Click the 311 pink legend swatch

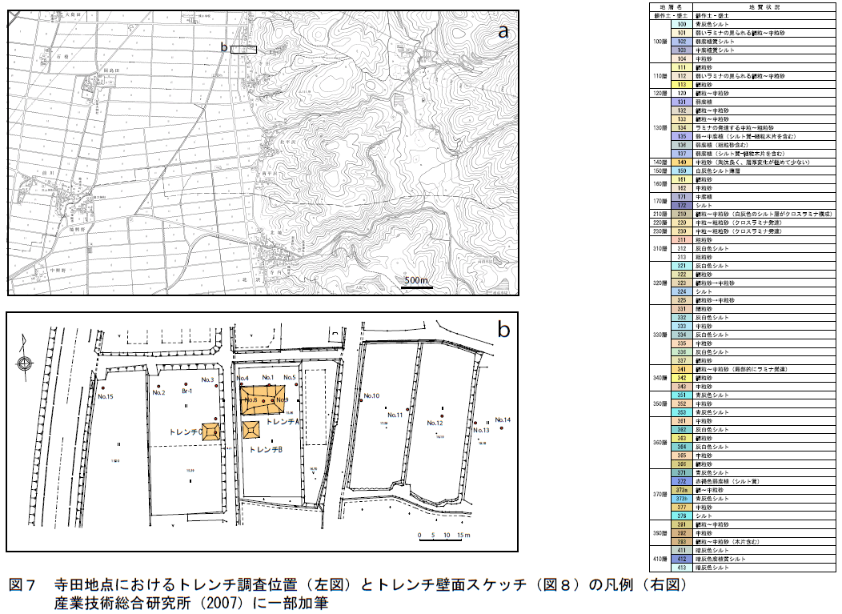(x=681, y=240)
